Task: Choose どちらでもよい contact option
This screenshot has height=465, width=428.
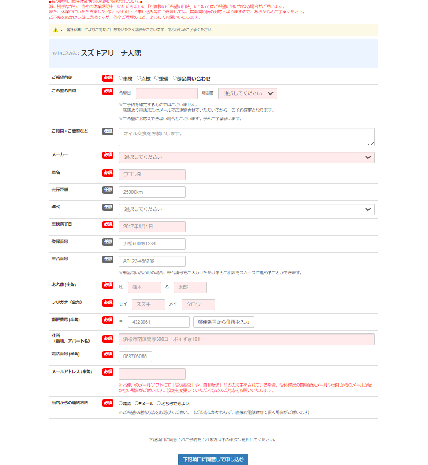Action: point(159,403)
